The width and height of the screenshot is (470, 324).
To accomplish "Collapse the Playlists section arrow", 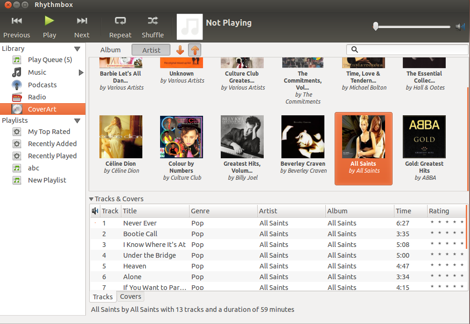I will click(x=77, y=121).
